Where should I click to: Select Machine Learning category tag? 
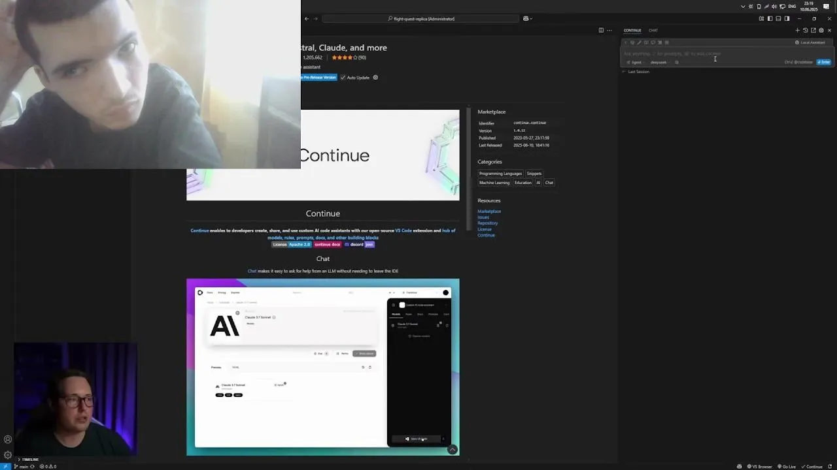pyautogui.click(x=494, y=183)
